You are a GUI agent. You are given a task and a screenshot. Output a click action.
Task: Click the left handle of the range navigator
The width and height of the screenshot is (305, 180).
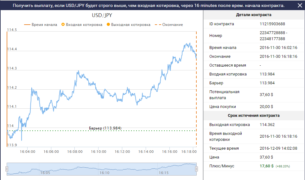[7, 169]
